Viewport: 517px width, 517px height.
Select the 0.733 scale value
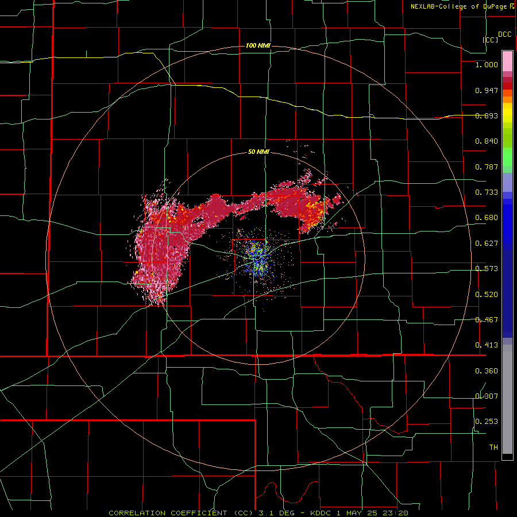click(x=487, y=192)
